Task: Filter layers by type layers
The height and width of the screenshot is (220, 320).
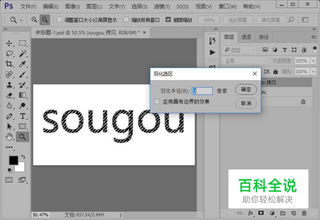Action: click(285, 50)
